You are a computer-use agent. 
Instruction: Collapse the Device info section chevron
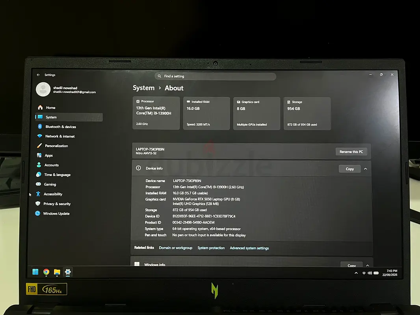point(366,169)
